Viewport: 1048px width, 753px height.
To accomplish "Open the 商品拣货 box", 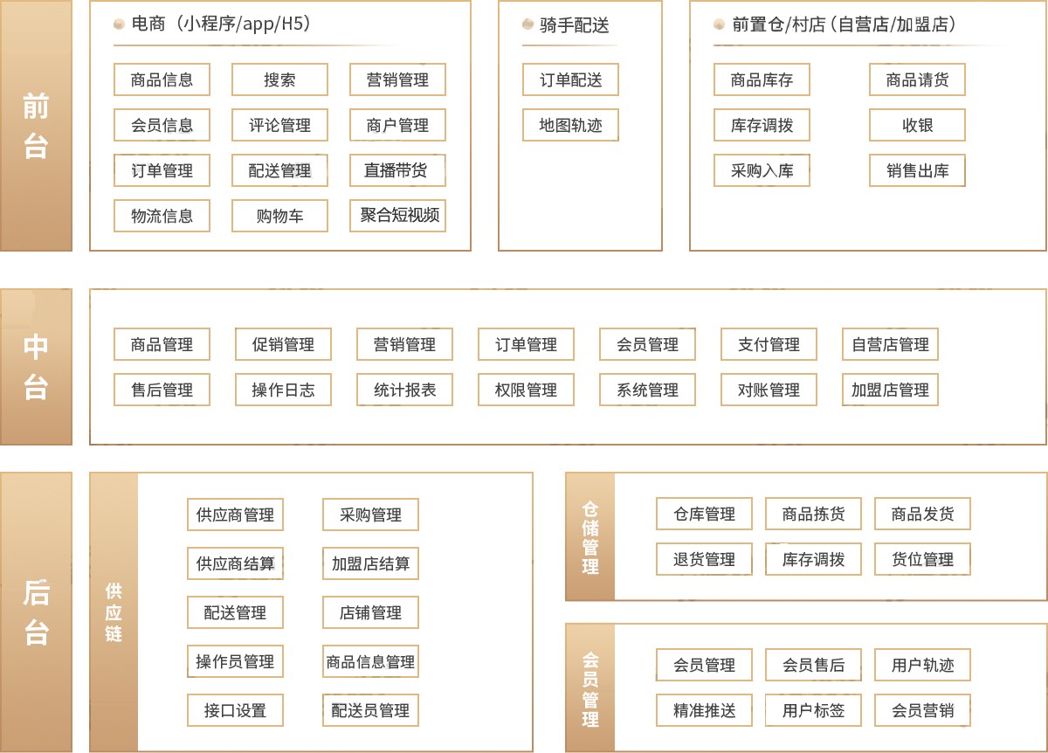I will click(x=813, y=514).
